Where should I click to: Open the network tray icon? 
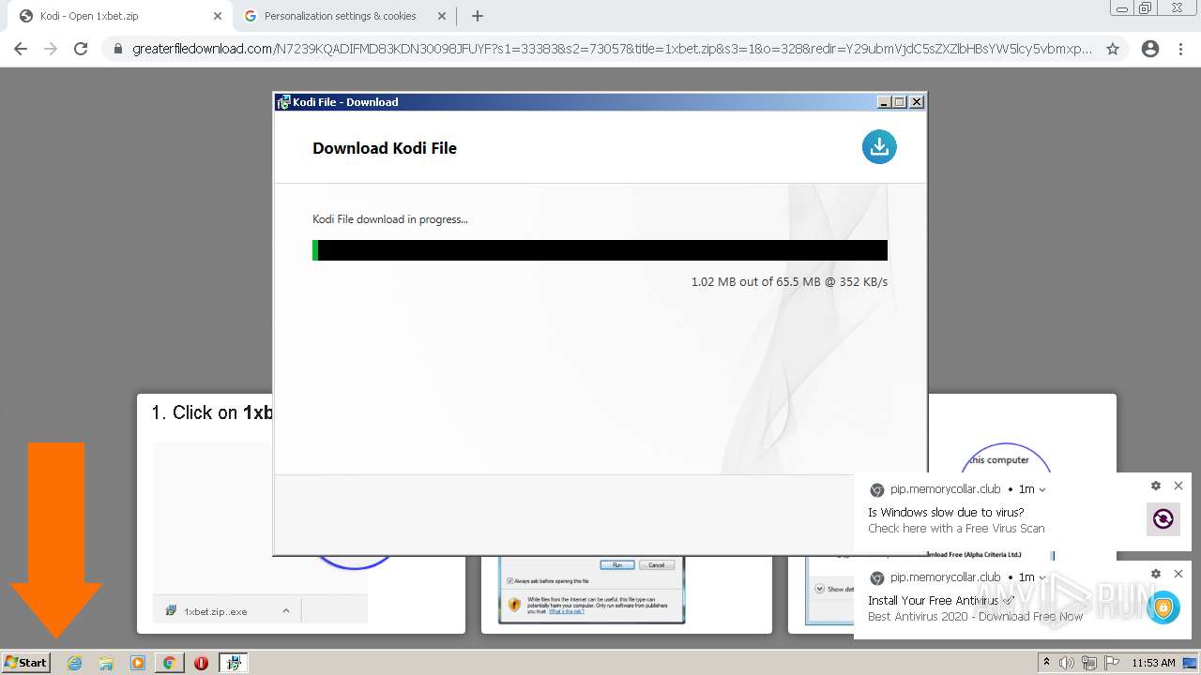click(x=1088, y=663)
